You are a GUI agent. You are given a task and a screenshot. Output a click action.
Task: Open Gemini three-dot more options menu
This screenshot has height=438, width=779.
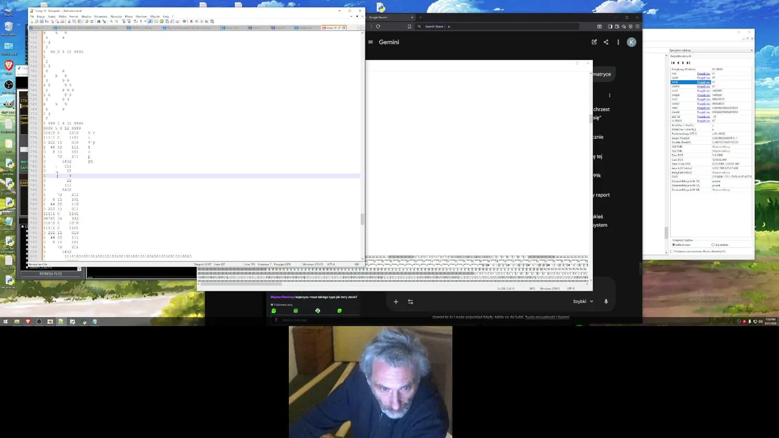[x=618, y=42]
